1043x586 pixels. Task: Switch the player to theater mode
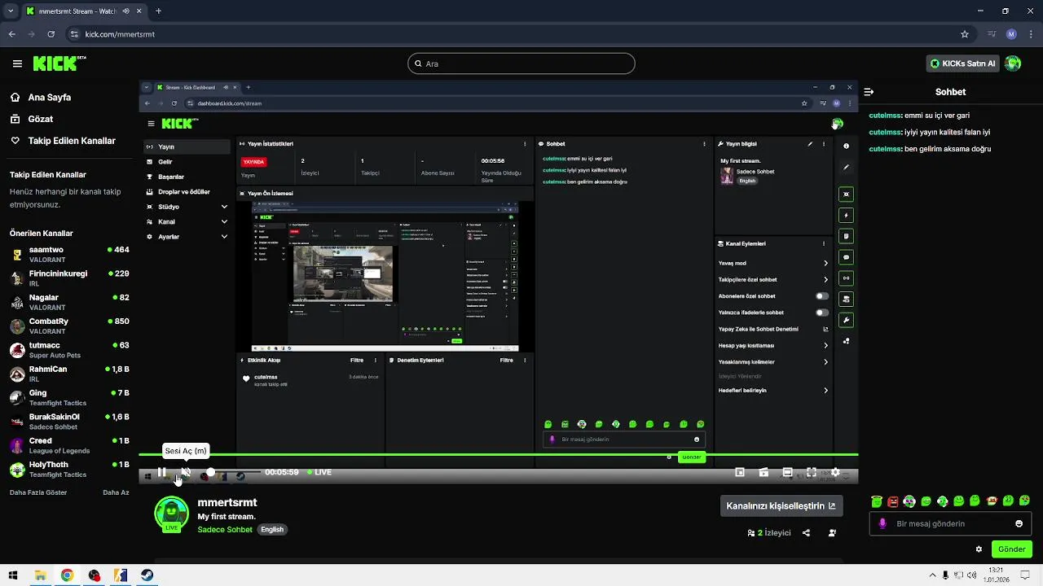pyautogui.click(x=787, y=472)
